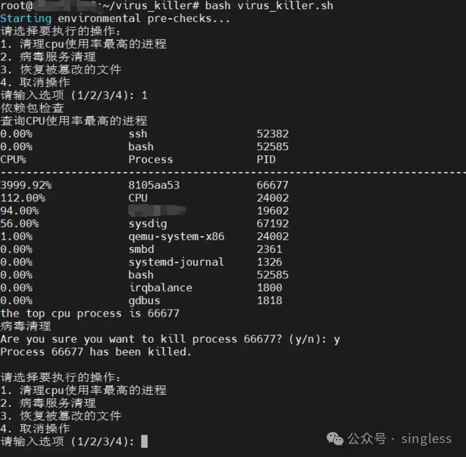Click the ssh process name

[x=138, y=134]
